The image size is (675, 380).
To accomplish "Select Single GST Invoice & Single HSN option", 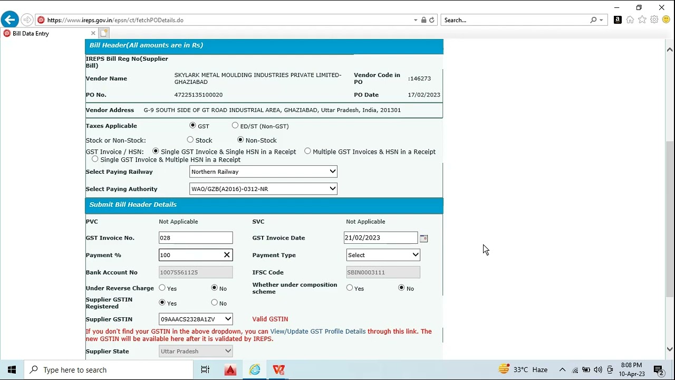I will click(x=156, y=151).
